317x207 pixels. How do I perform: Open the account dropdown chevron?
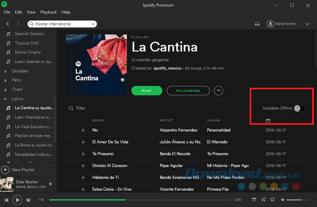[307, 24]
